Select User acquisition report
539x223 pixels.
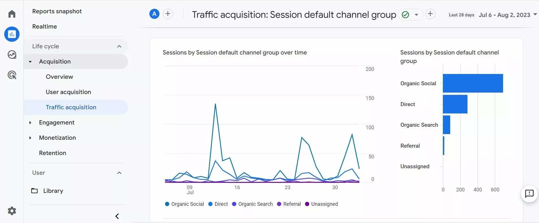coord(68,92)
